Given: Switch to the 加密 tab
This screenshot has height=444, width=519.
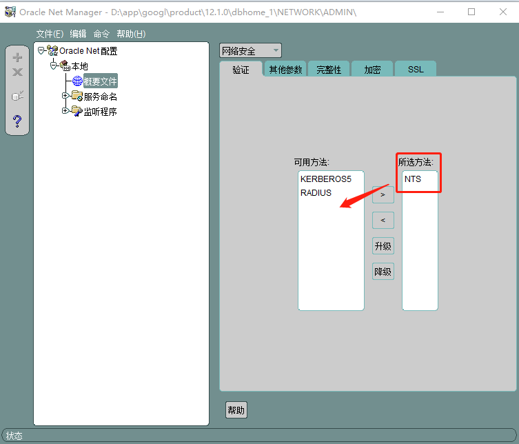Looking at the screenshot, I should (372, 69).
